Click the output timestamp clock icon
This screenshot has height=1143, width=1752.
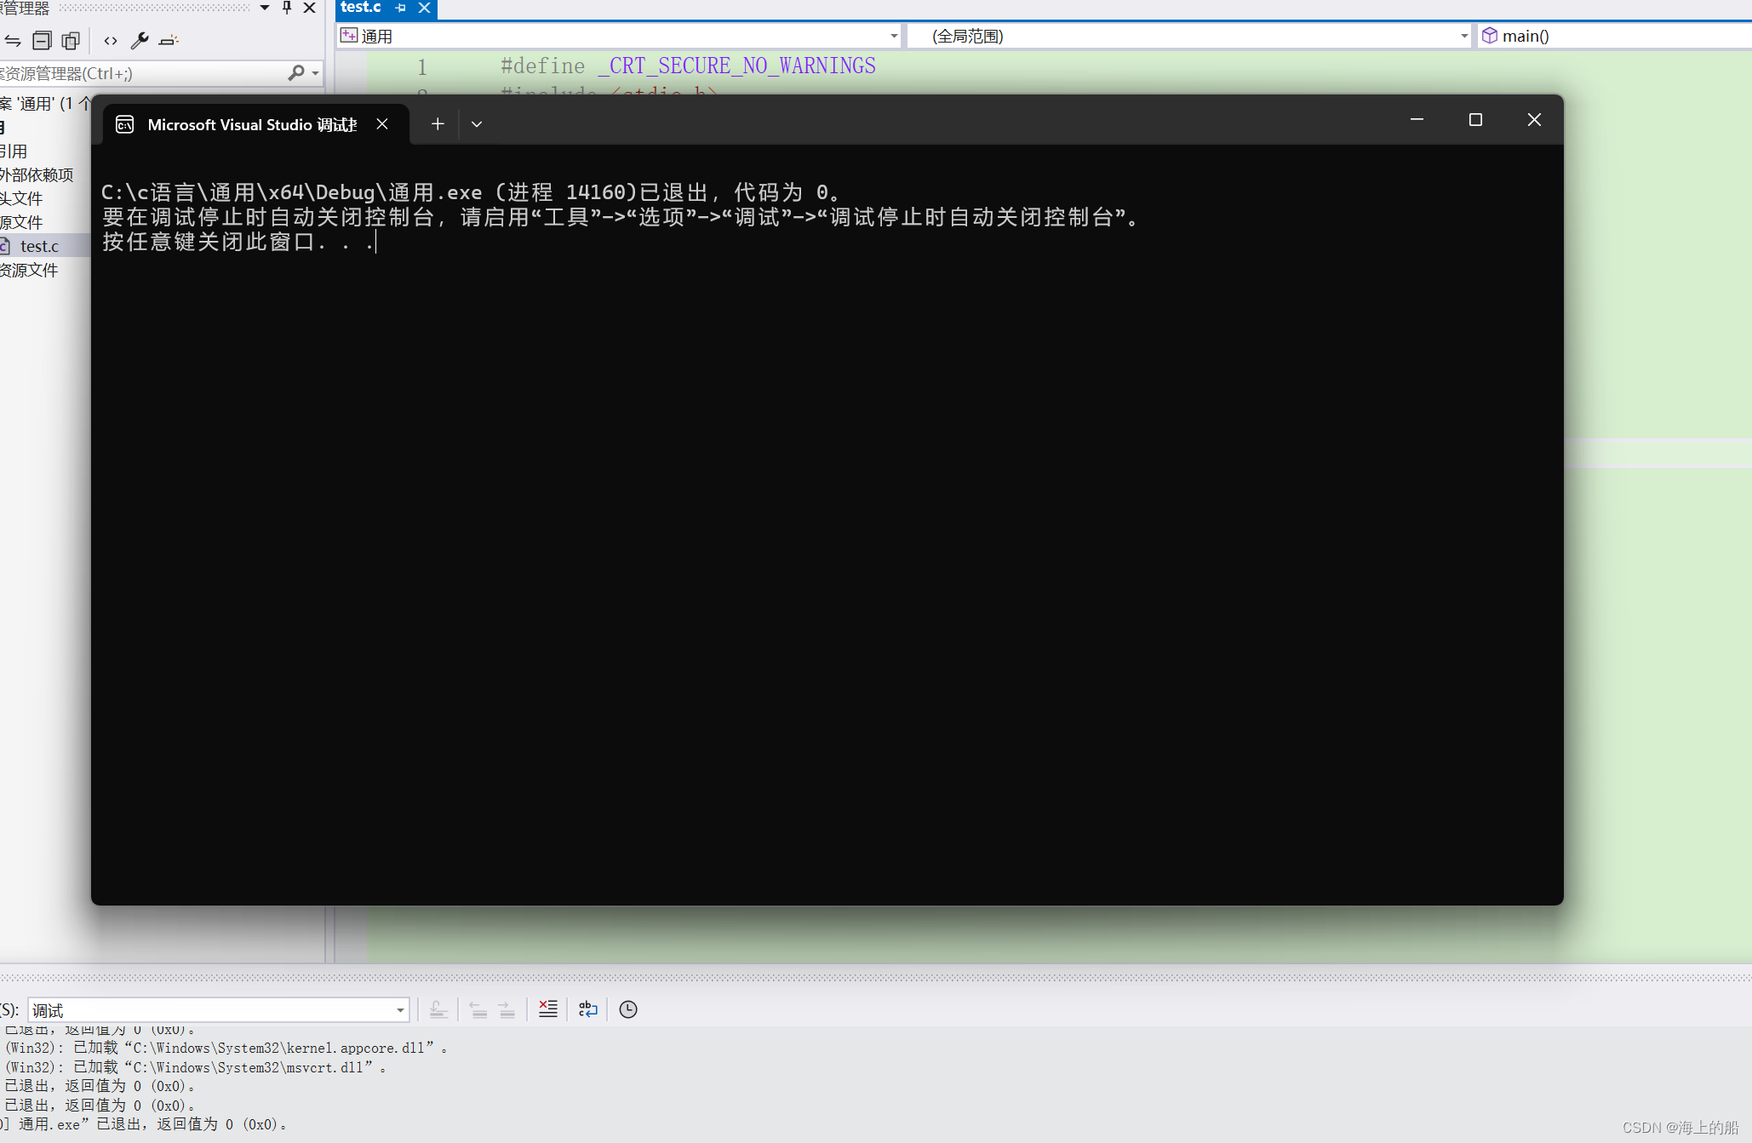pyautogui.click(x=628, y=1009)
